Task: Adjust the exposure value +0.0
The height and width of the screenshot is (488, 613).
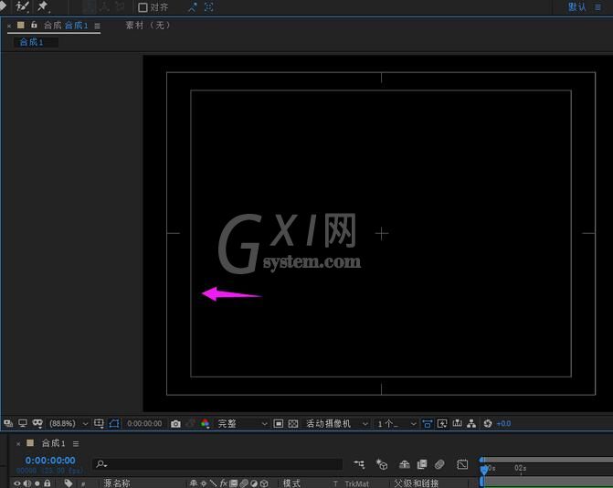Action: (503, 423)
